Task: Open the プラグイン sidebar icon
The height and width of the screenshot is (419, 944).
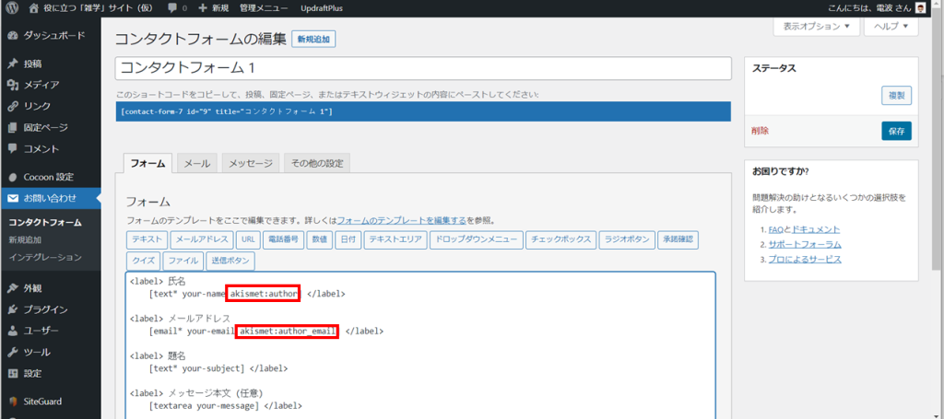Action: [13, 309]
